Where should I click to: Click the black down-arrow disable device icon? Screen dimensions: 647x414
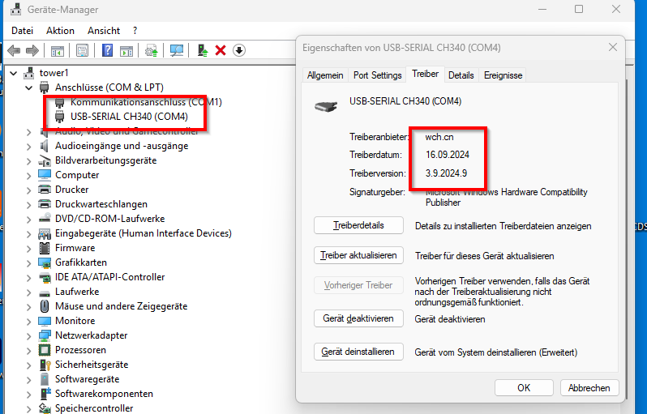pos(238,50)
